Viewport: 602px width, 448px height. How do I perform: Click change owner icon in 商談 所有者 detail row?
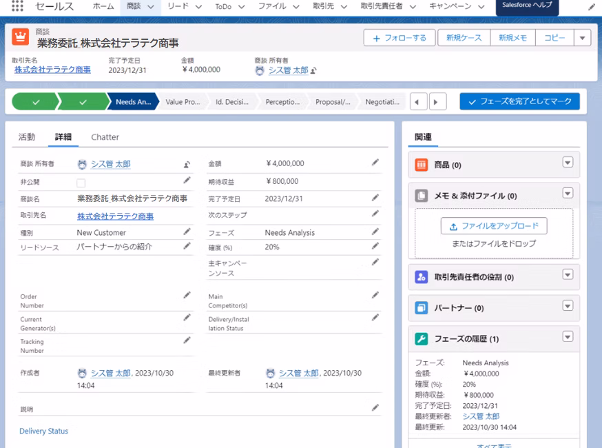click(187, 165)
